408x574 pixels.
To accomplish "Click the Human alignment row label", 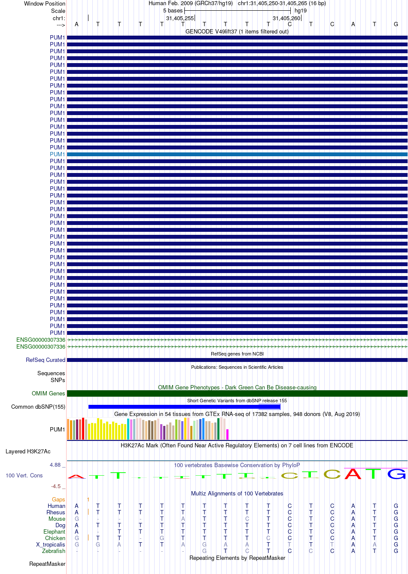I will 56,506.
